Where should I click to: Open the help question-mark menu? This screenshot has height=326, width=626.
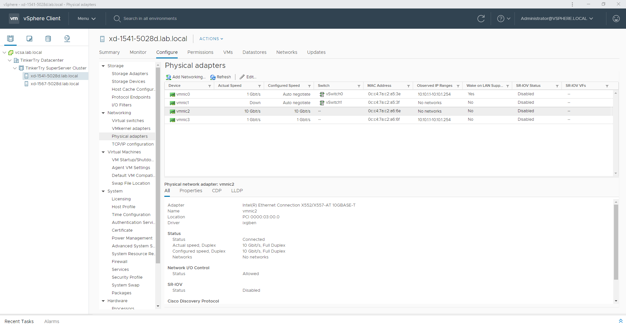pos(504,19)
